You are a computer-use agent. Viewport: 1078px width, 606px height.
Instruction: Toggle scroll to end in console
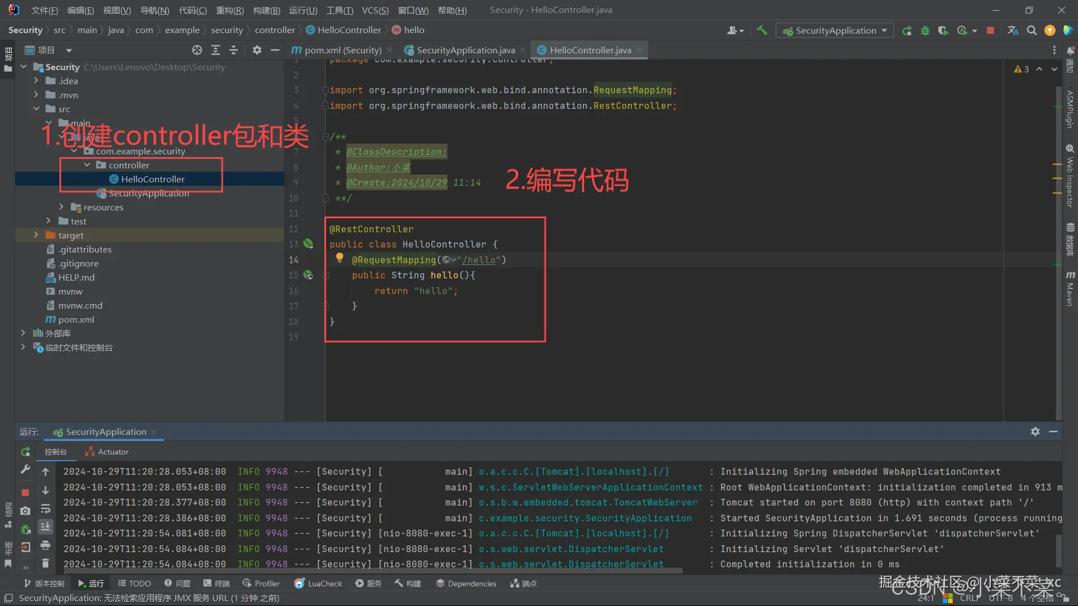pyautogui.click(x=45, y=526)
